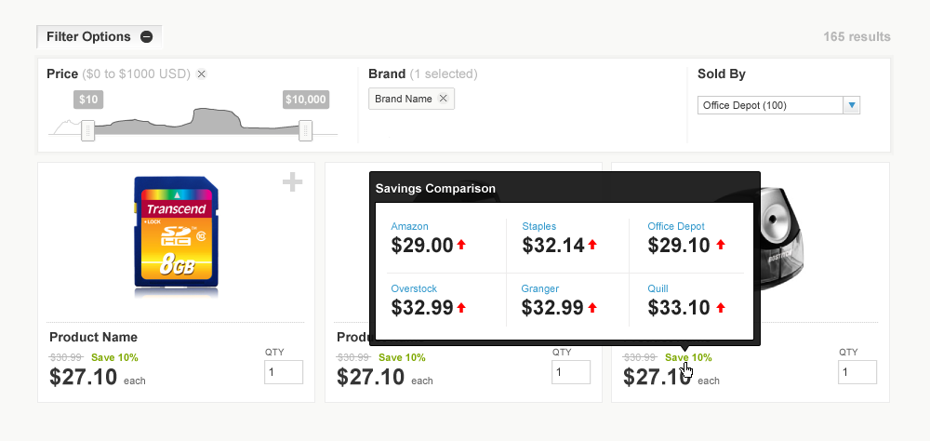Click the first product's QTY input field
930x441 pixels.
point(284,372)
